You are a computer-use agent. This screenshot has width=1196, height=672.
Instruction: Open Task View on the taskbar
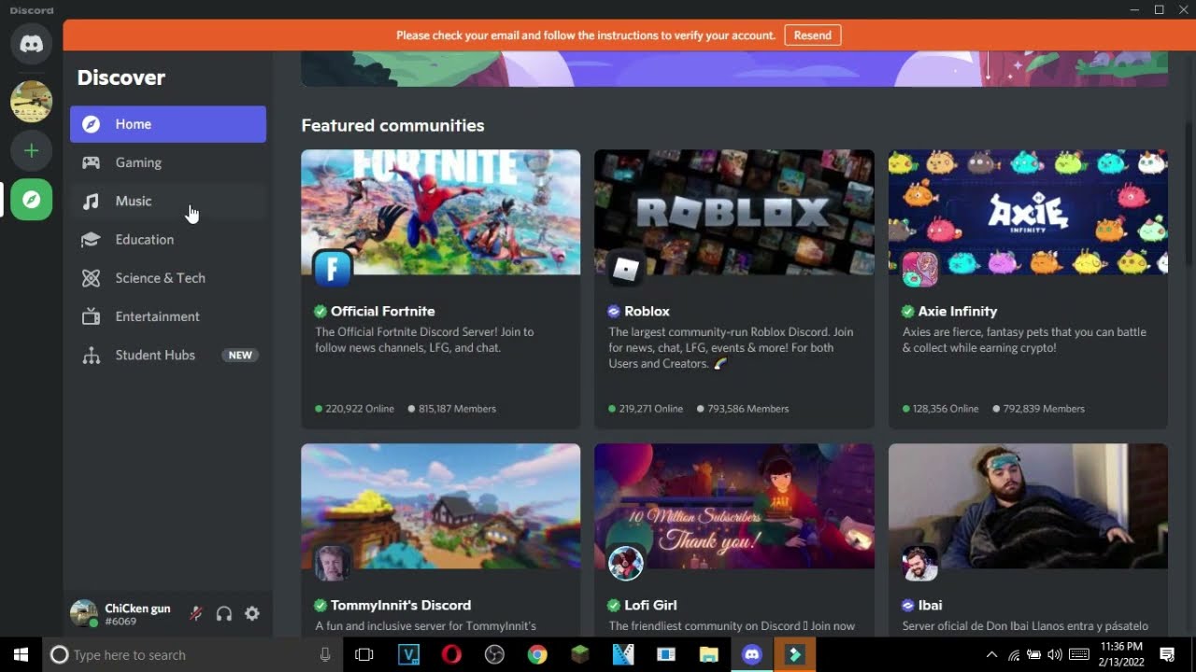tap(364, 655)
